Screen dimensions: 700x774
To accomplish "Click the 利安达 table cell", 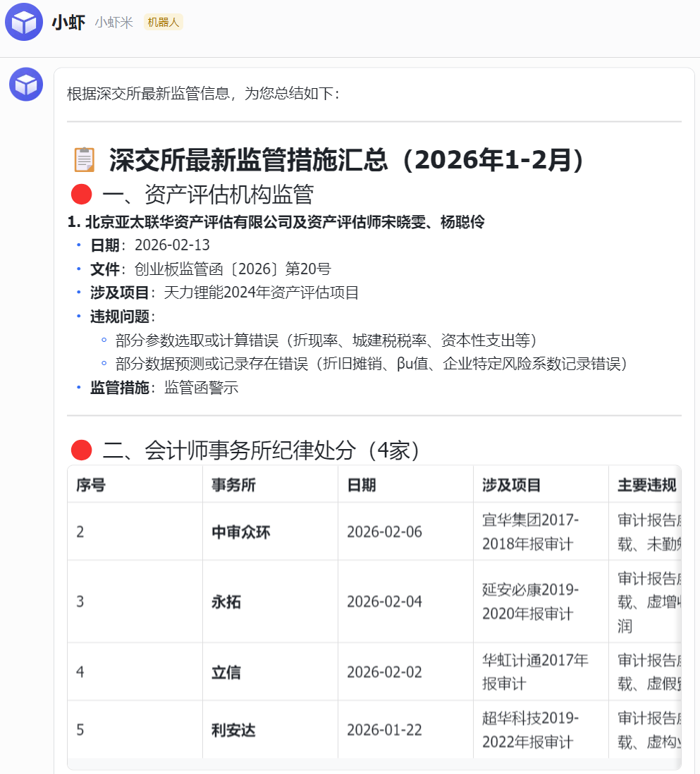I will click(x=270, y=729).
